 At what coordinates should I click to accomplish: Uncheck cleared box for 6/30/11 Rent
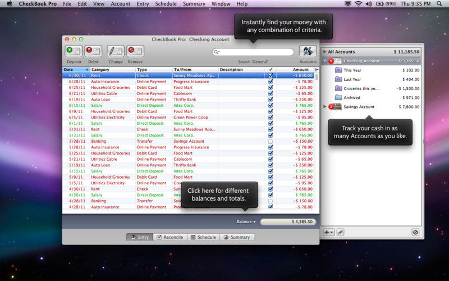point(271,75)
